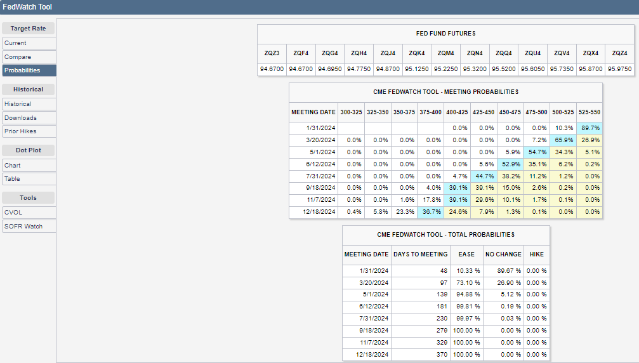639x363 pixels.
Task: Select the highlighted 36.7% cell for 12/18/2024
Action: pos(431,212)
